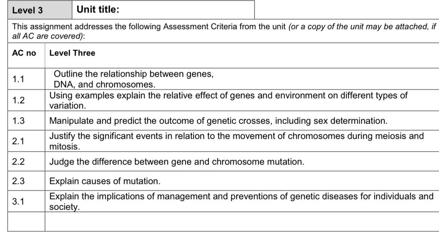The width and height of the screenshot is (439, 234).
Task: Click the genetic diseases management criterion
Action: click(241, 201)
